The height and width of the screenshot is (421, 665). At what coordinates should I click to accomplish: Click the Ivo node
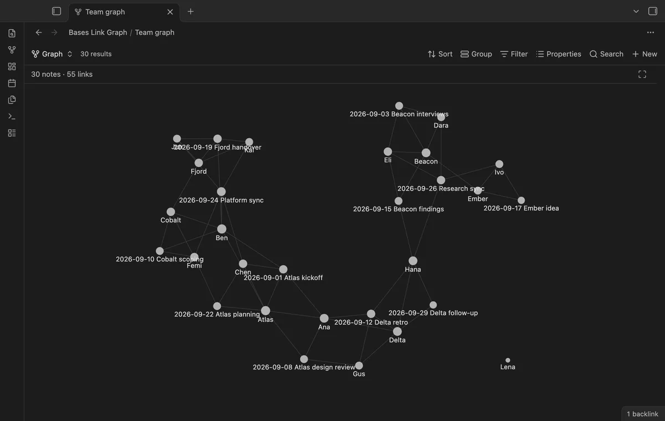[x=499, y=164]
